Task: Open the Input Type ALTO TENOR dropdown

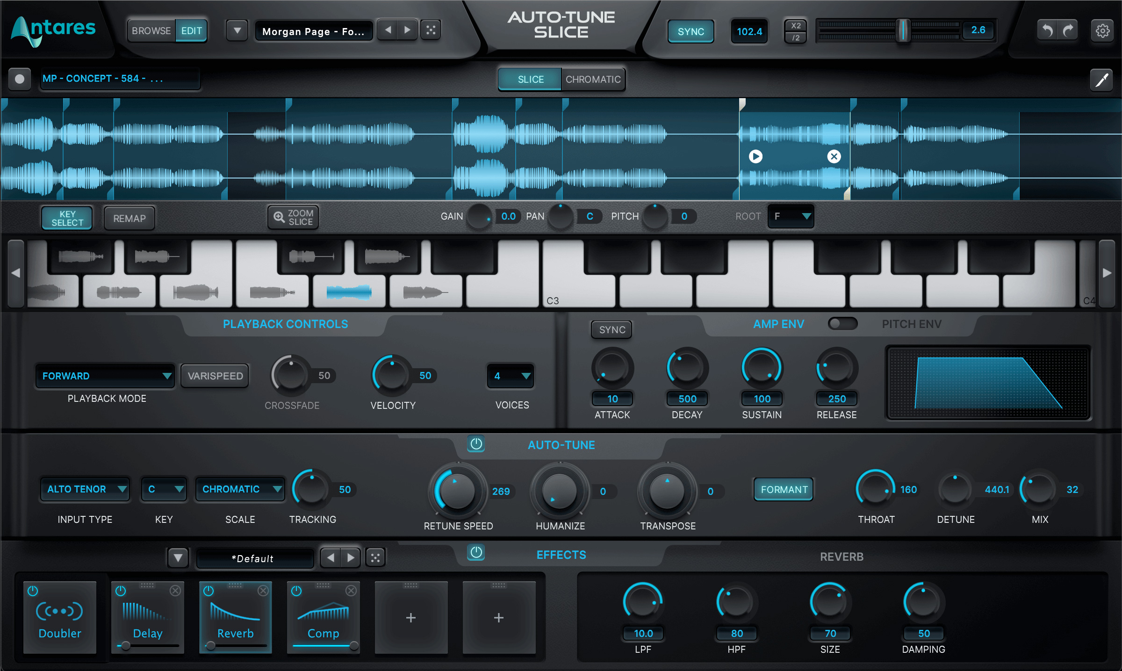Action: point(85,489)
